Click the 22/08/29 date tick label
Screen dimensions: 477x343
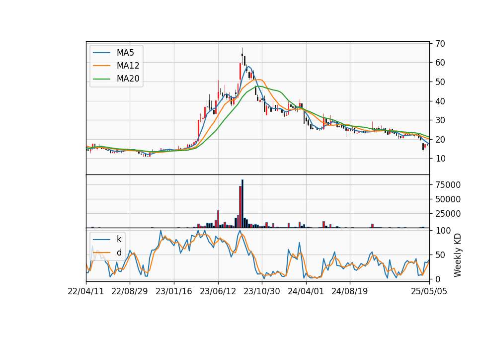tap(130, 291)
